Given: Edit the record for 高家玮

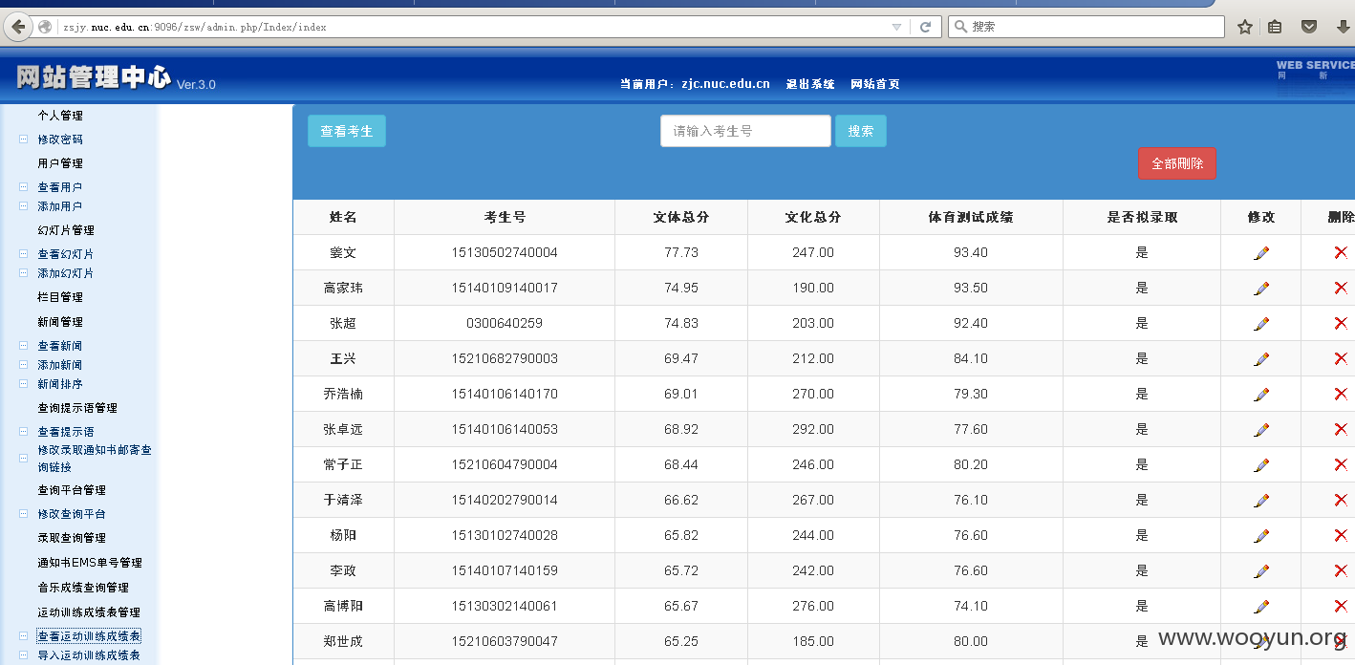Looking at the screenshot, I should [x=1261, y=289].
